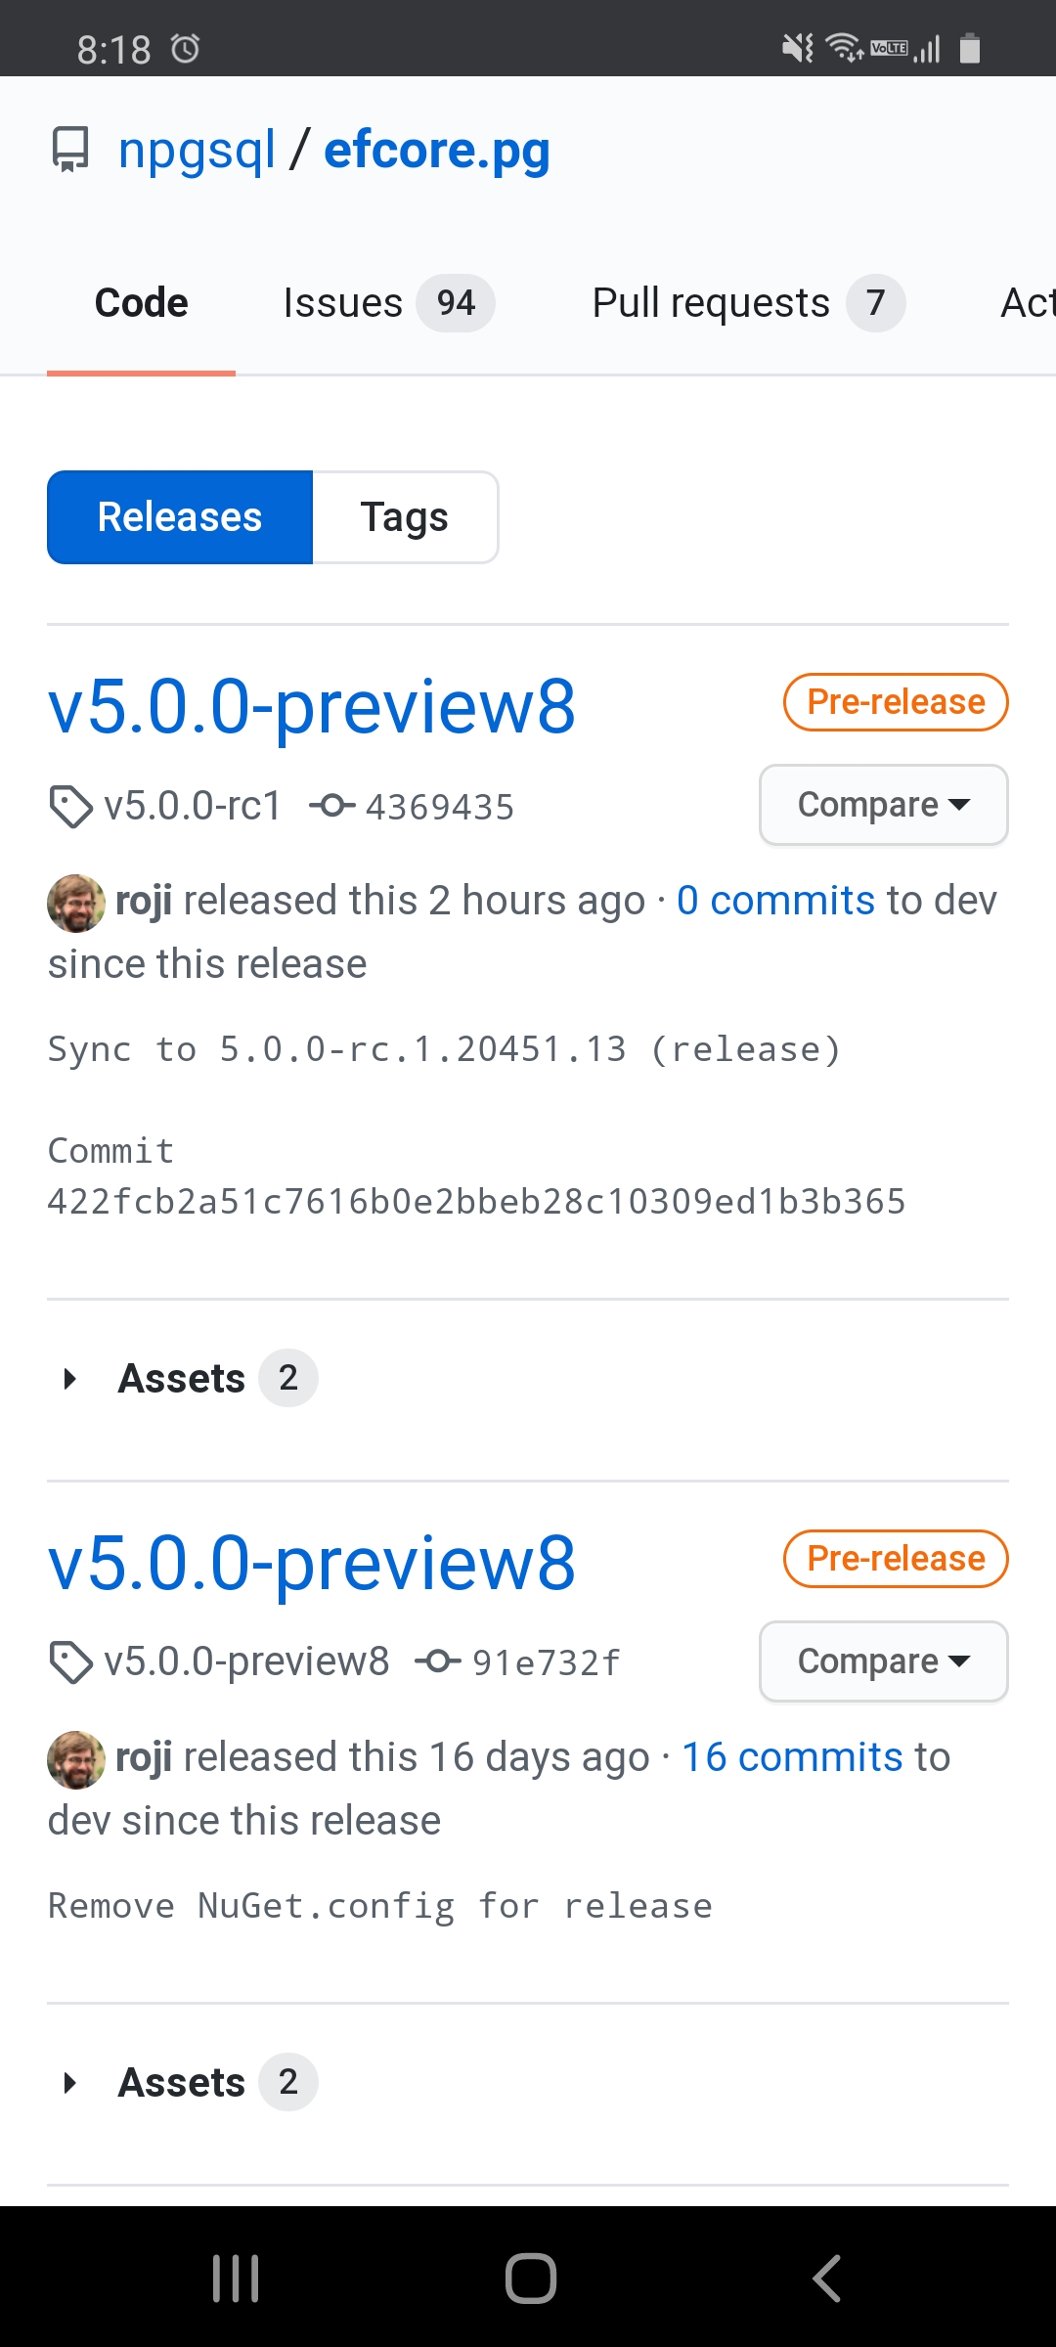The height and width of the screenshot is (2347, 1056).
Task: Click the commit icon next to 91e732f
Action: coord(440,1661)
